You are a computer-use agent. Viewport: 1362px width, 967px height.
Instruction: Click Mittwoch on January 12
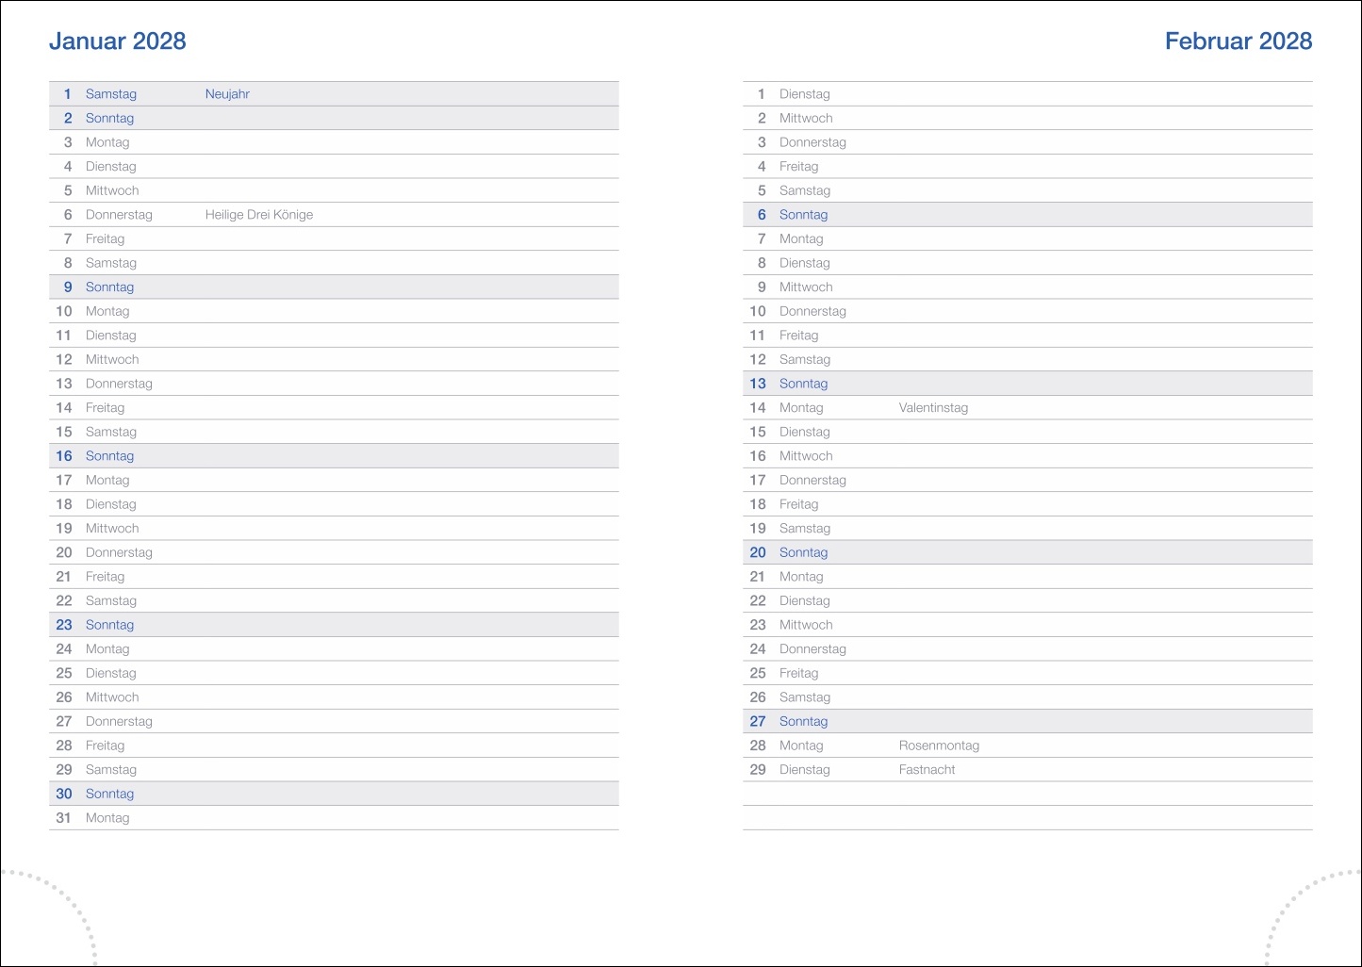tap(112, 360)
